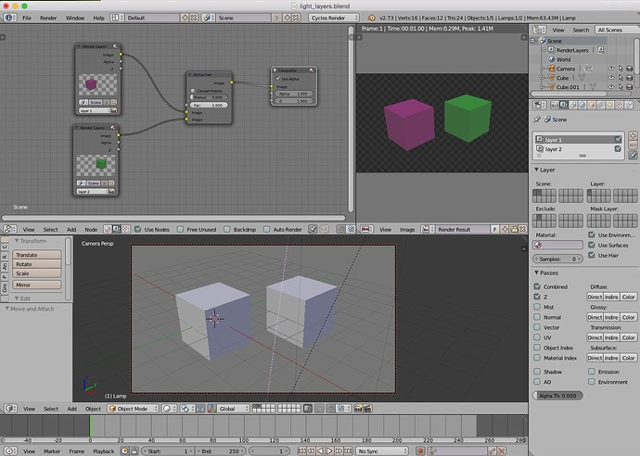The width and height of the screenshot is (640, 456).
Task: Open the All Scenes outliner dropdown
Action: (616, 30)
